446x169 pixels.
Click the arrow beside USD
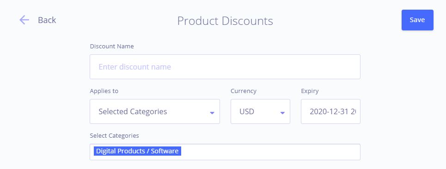pos(282,113)
